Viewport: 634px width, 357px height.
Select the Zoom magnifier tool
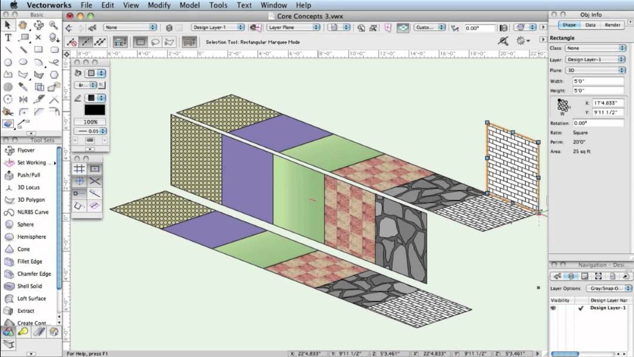click(53, 25)
